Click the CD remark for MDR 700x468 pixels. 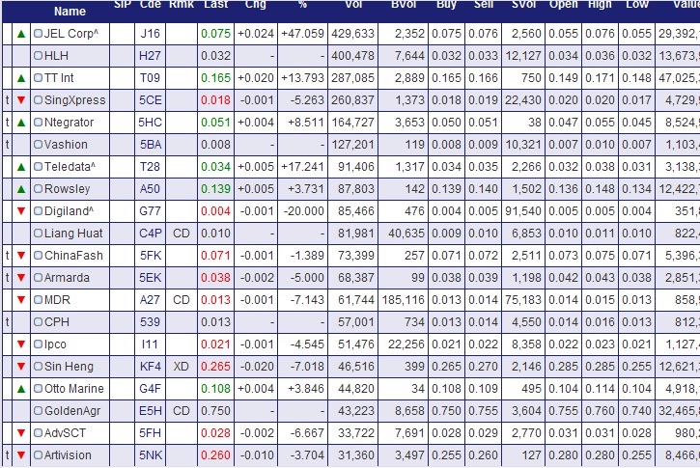182,300
